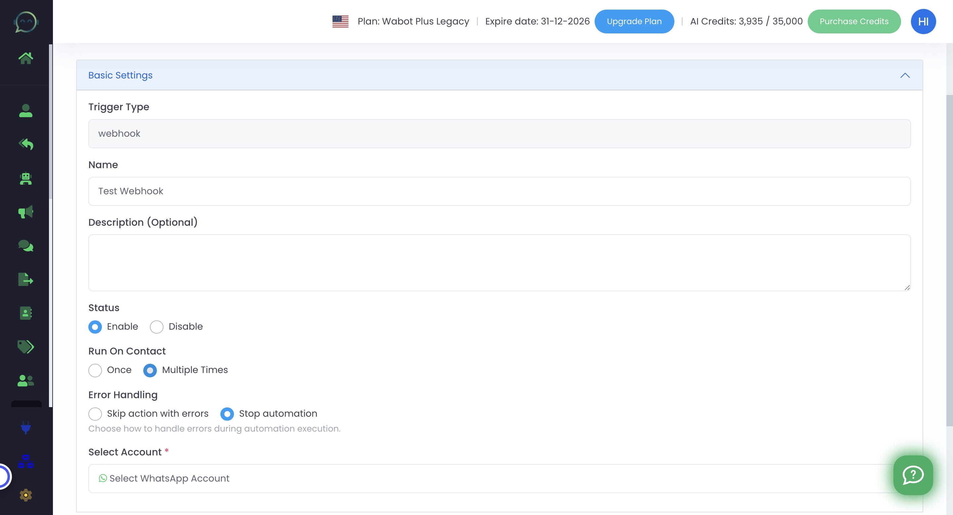Open the HI user avatar menu
Viewport: 953px width, 515px height.
pos(923,22)
